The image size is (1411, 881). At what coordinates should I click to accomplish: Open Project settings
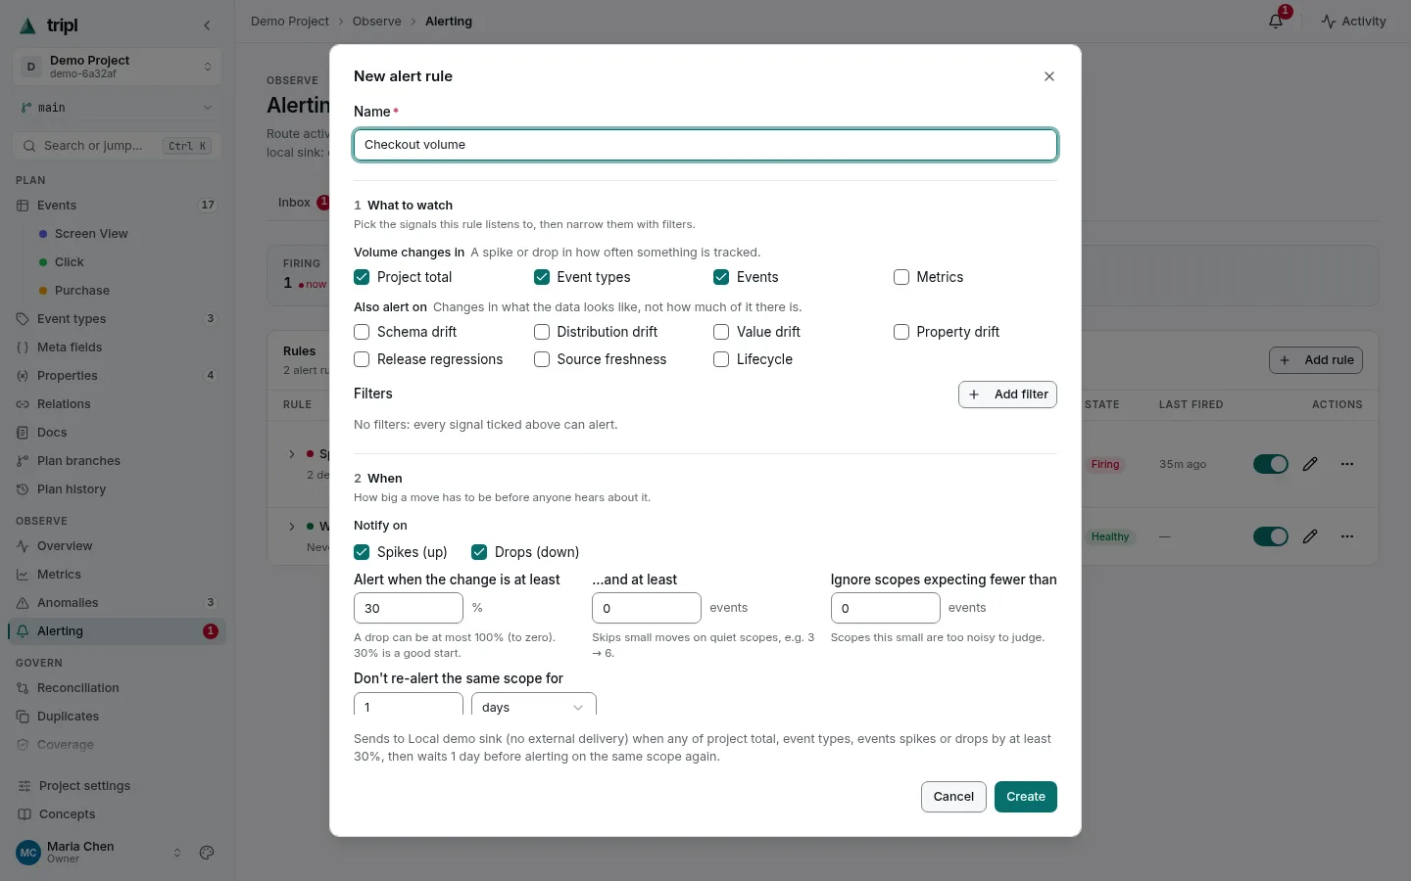[117, 786]
